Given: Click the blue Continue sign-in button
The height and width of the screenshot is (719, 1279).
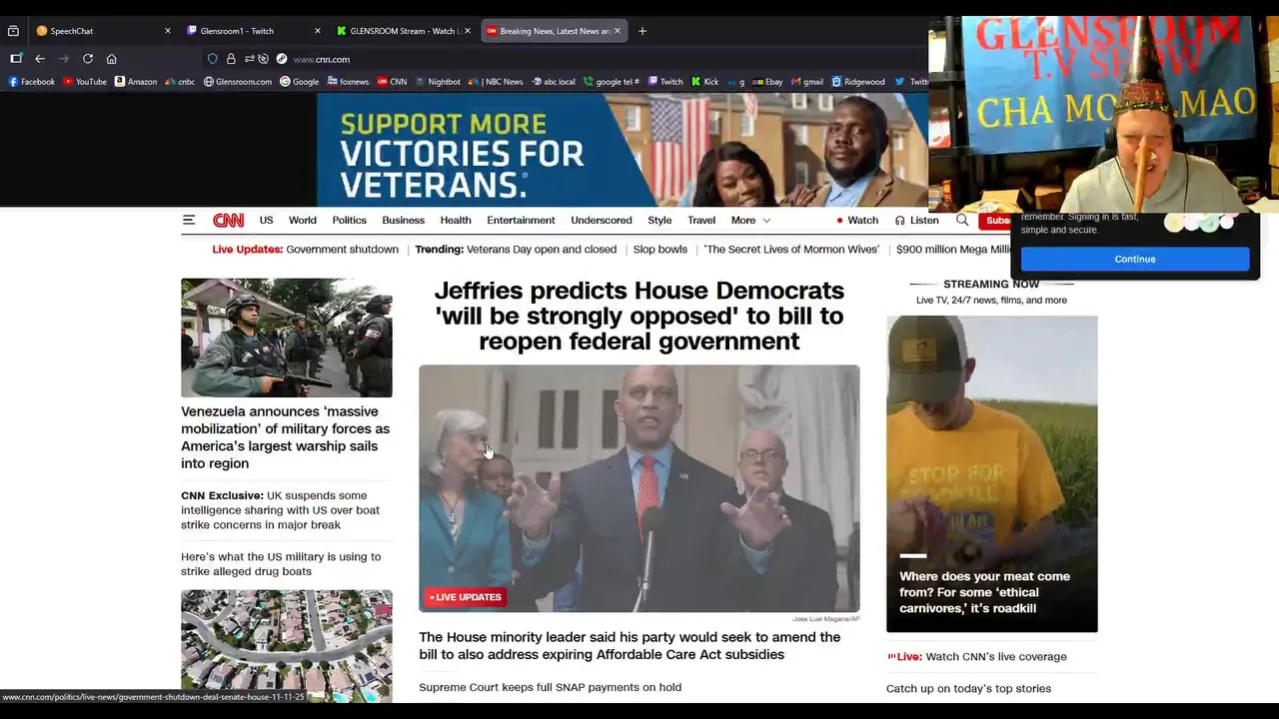Looking at the screenshot, I should click(x=1135, y=259).
